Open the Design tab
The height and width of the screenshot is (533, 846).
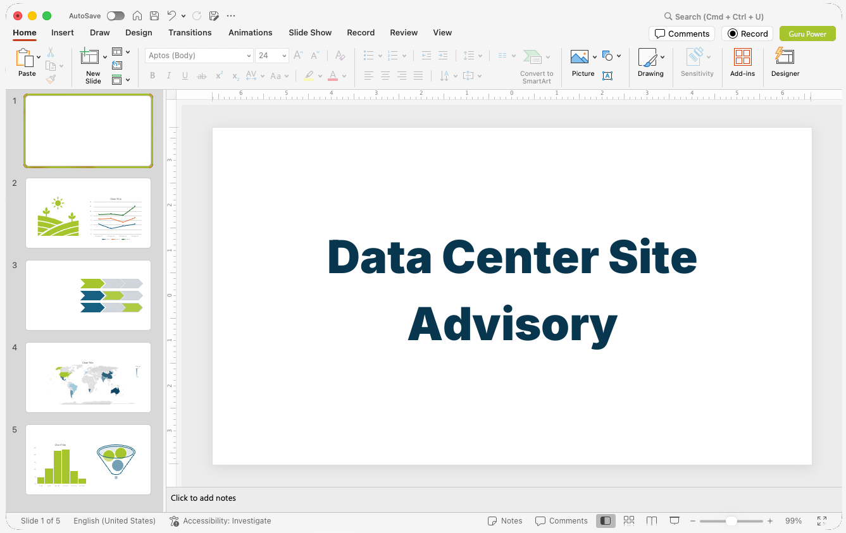(139, 33)
